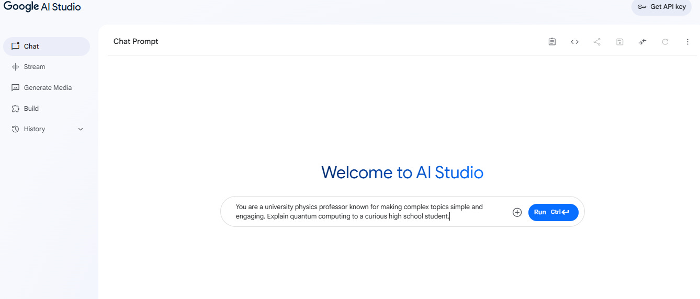Image resolution: width=700 pixels, height=299 pixels.
Task: Open the Stream section in sidebar
Action: [x=47, y=67]
